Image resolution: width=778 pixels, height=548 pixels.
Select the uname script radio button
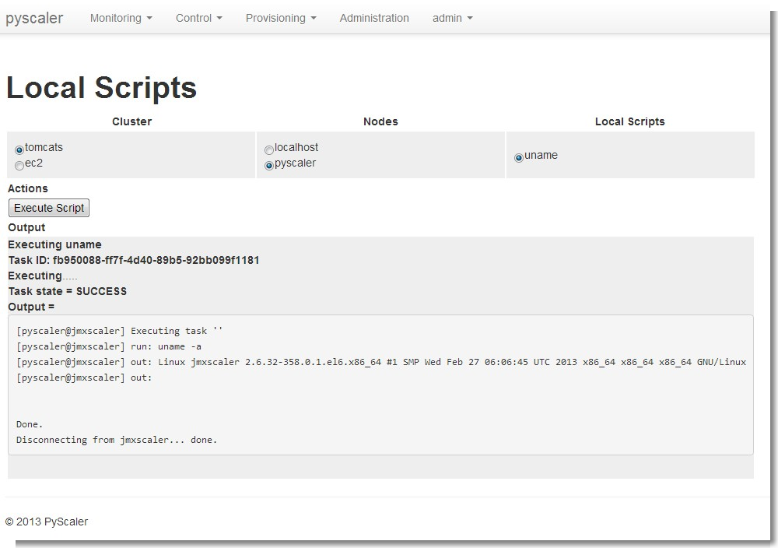(518, 157)
